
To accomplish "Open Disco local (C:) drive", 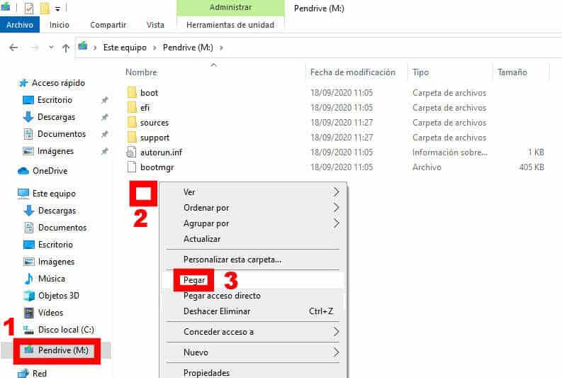I will pyautogui.click(x=65, y=330).
